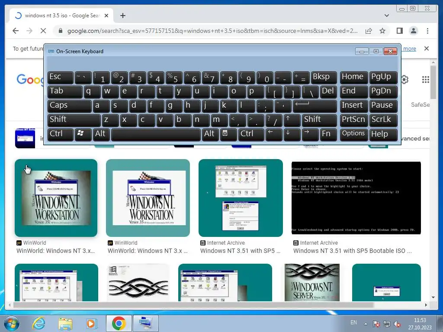The image size is (443, 332).
Task: Toggle Insert key on On-Screen Keyboard
Action: 354,106
